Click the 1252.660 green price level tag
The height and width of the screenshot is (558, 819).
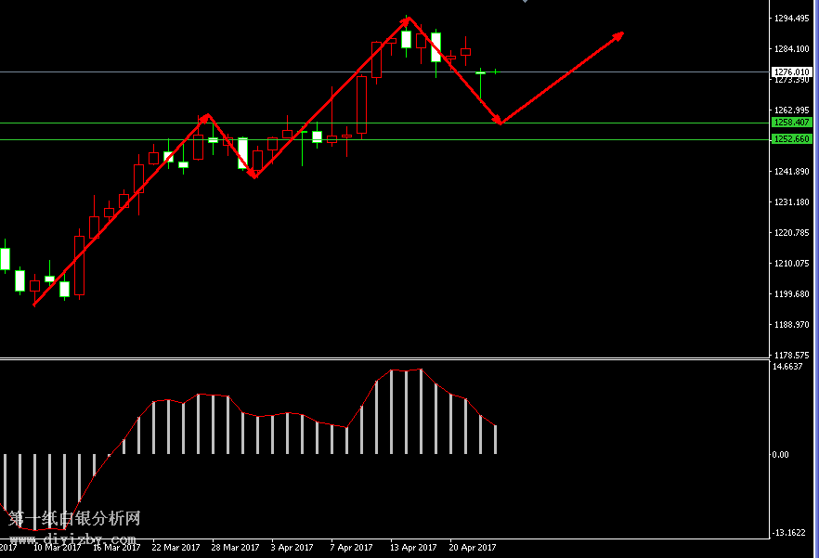coord(791,139)
